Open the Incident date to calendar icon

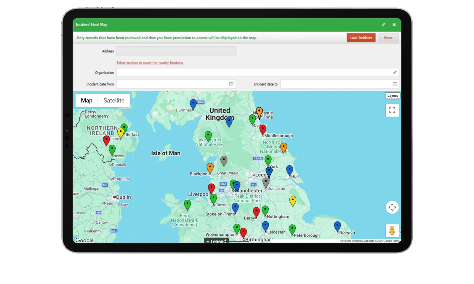[x=395, y=84]
